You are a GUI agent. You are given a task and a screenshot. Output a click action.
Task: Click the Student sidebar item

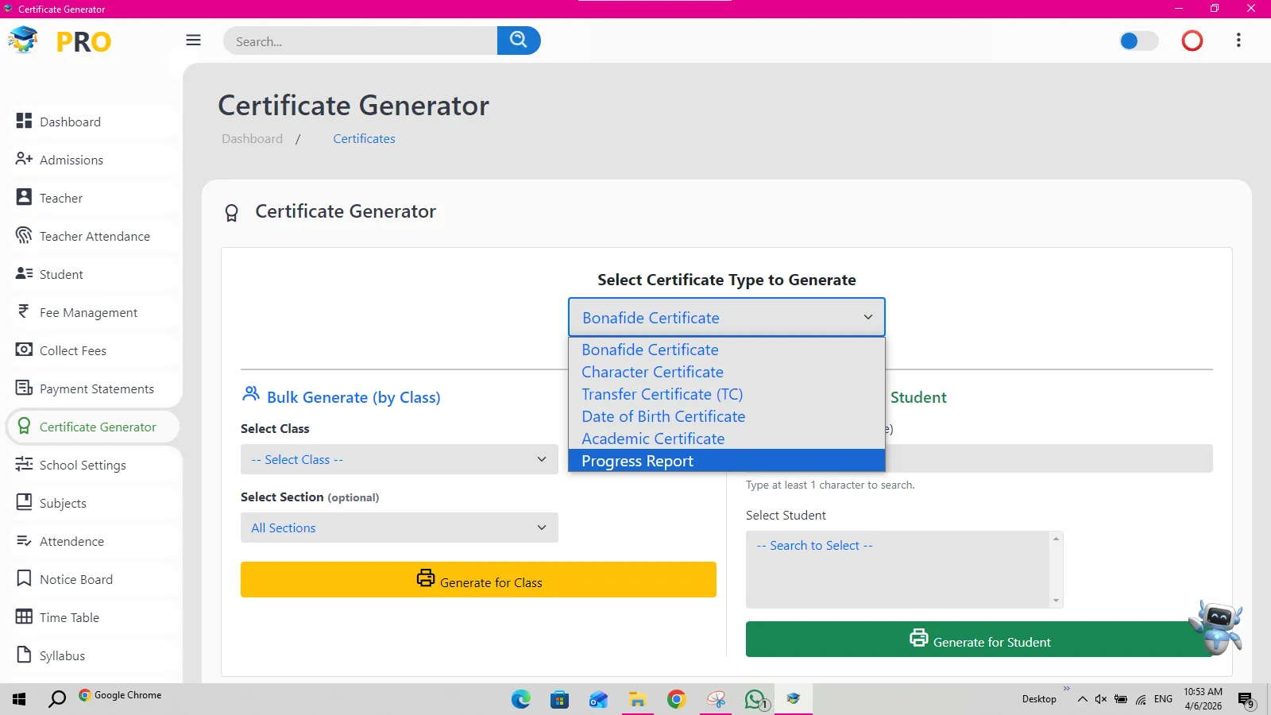94,274
